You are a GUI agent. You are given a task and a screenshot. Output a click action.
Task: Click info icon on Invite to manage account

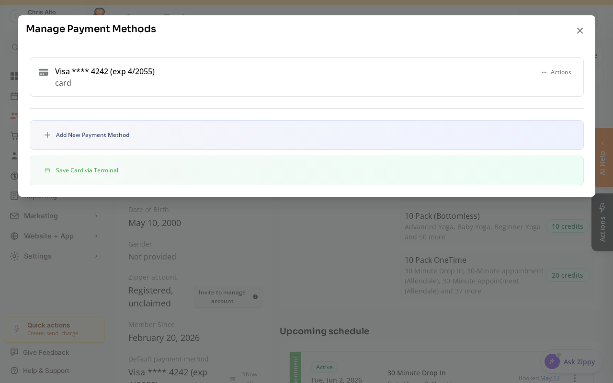(255, 297)
